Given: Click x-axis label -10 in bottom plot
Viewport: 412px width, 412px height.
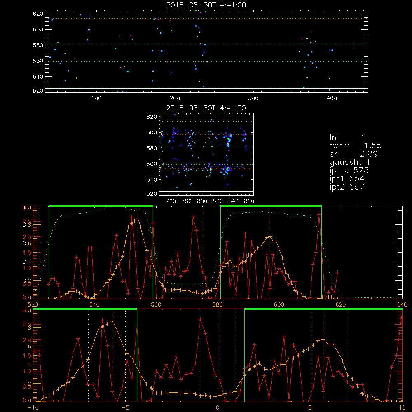Looking at the screenshot, I should tap(33, 408).
